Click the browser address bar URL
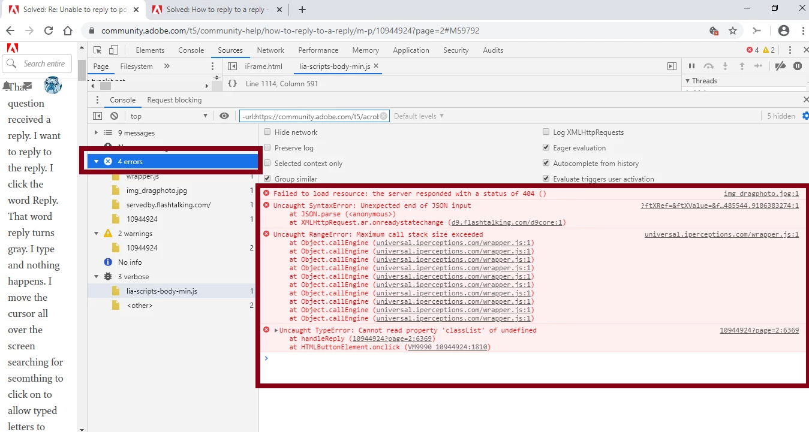Viewport: 809px width, 432px height. tap(290, 31)
